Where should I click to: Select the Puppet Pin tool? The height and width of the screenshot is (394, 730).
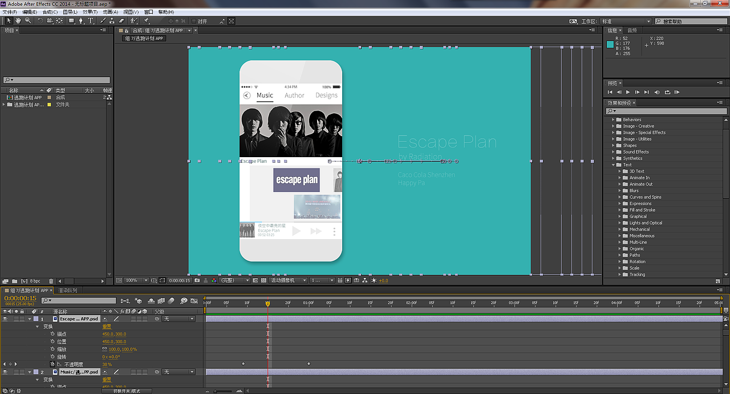pyautogui.click(x=147, y=21)
